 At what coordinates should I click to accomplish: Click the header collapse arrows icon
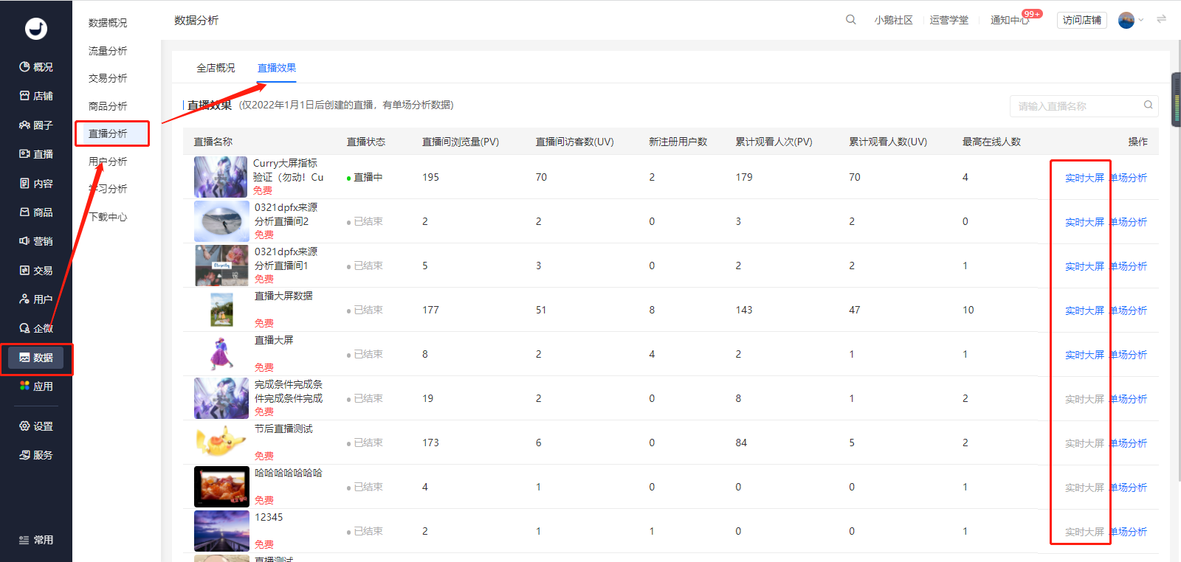click(1162, 19)
